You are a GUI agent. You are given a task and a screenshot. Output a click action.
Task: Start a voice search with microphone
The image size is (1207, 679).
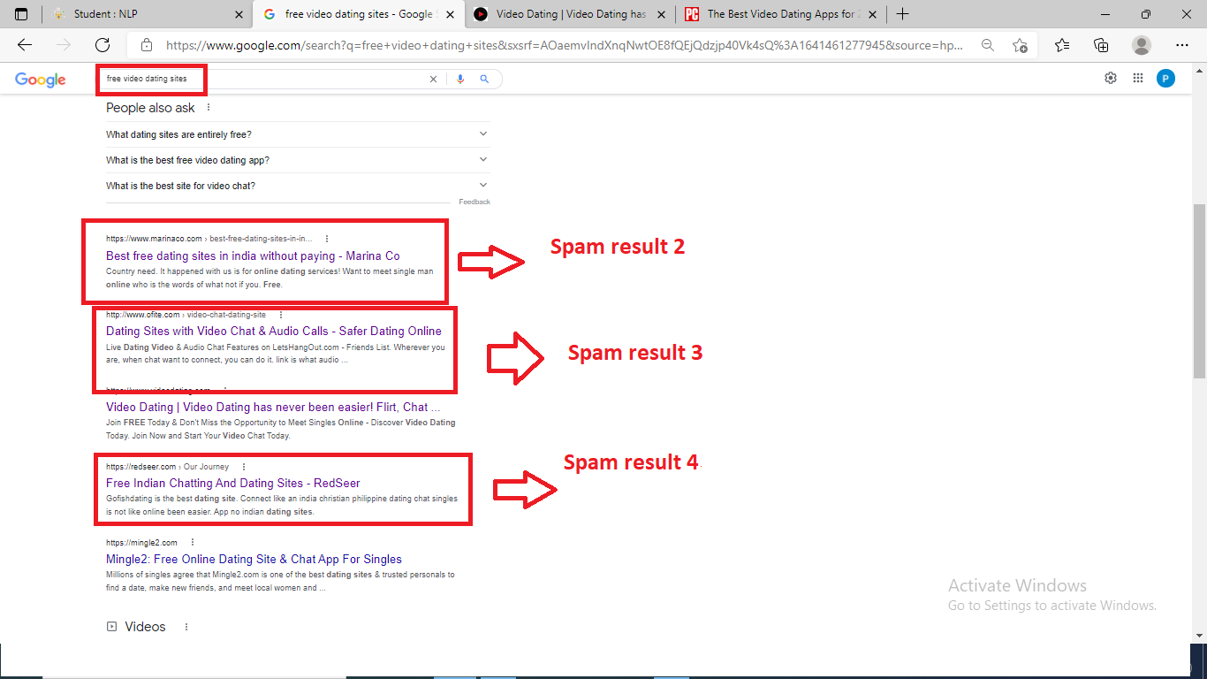(459, 79)
